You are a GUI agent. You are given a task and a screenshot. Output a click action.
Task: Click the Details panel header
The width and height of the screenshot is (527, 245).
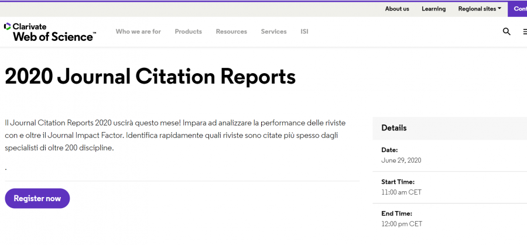[x=450, y=128]
